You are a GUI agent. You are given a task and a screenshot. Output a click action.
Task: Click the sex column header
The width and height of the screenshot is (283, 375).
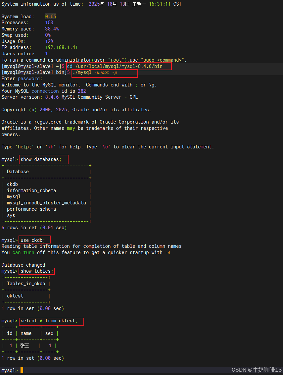click(49, 333)
